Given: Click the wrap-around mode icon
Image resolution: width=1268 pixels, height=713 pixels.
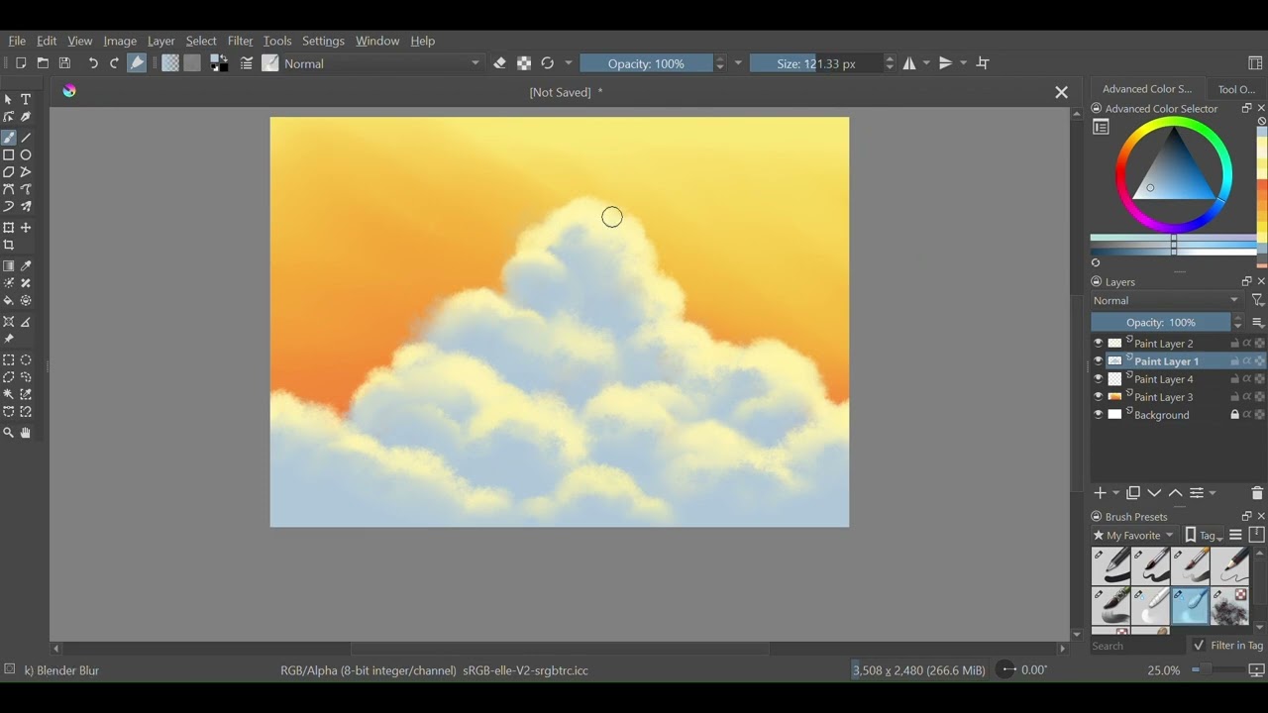Looking at the screenshot, I should pyautogui.click(x=984, y=63).
